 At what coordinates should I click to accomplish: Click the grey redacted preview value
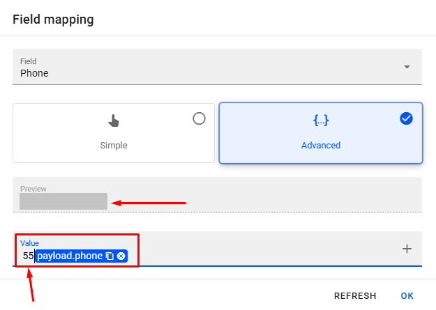[63, 201]
